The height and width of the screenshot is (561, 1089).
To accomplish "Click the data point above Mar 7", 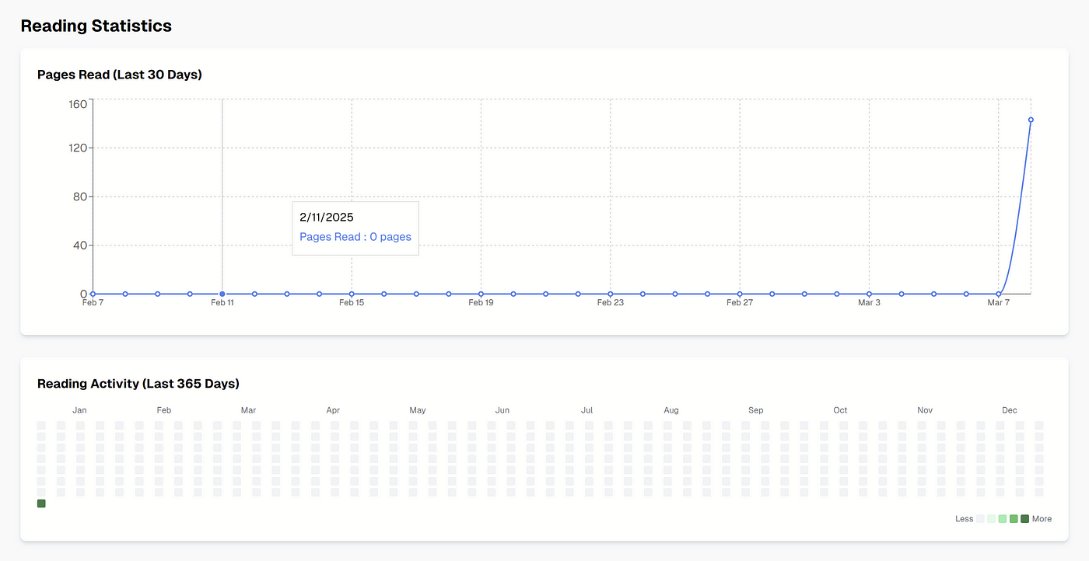I will tap(998, 294).
